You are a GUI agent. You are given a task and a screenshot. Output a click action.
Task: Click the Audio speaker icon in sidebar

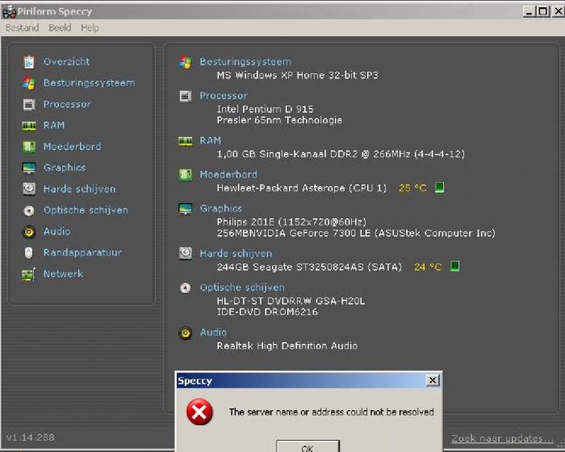[29, 231]
